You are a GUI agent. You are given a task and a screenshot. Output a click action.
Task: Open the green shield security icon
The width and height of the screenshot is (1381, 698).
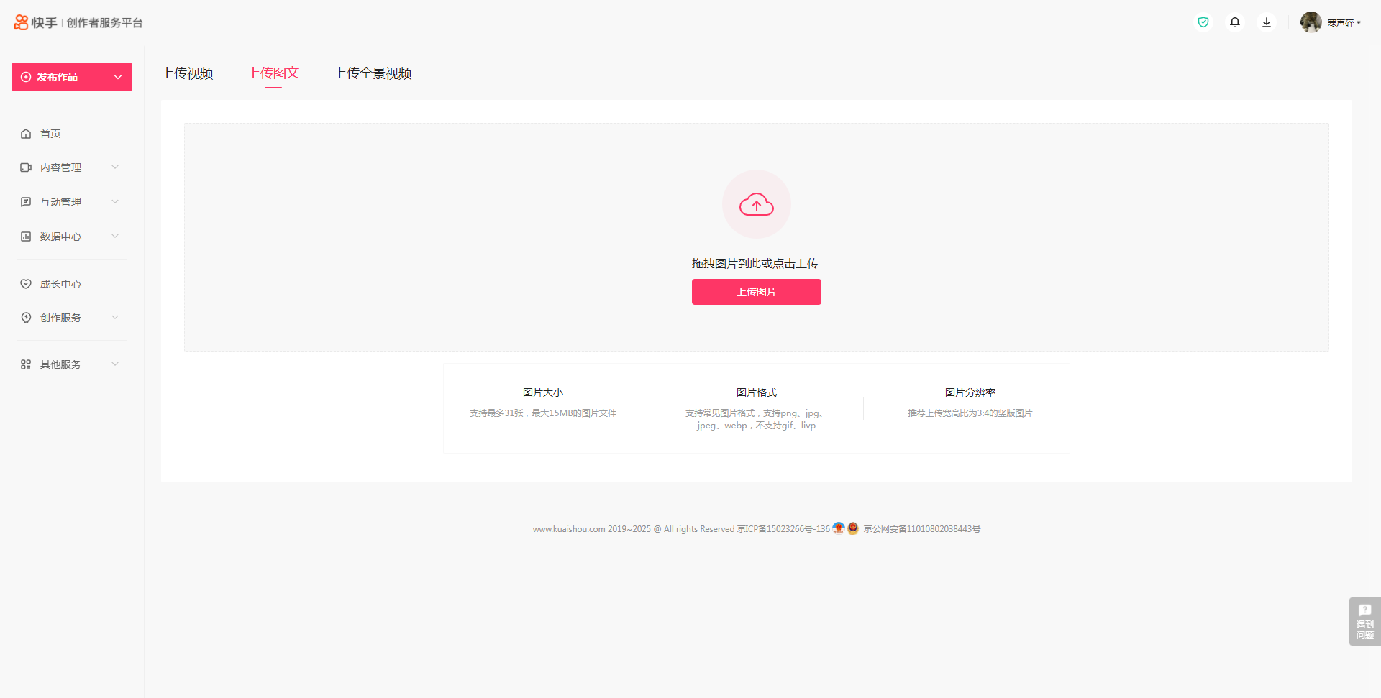tap(1203, 22)
